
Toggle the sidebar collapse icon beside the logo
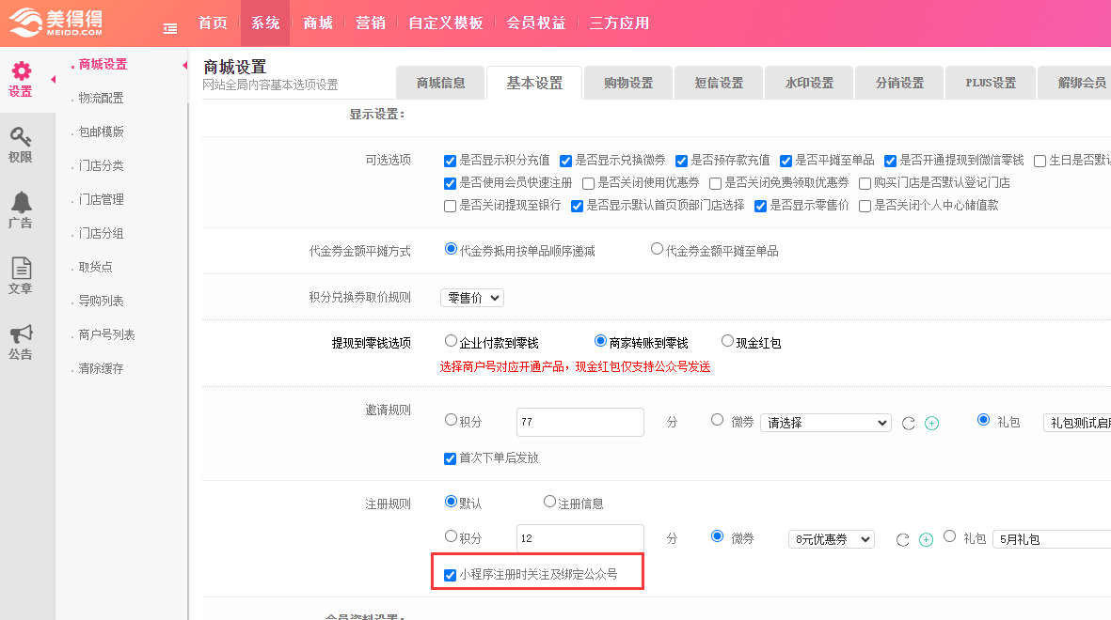(x=170, y=28)
